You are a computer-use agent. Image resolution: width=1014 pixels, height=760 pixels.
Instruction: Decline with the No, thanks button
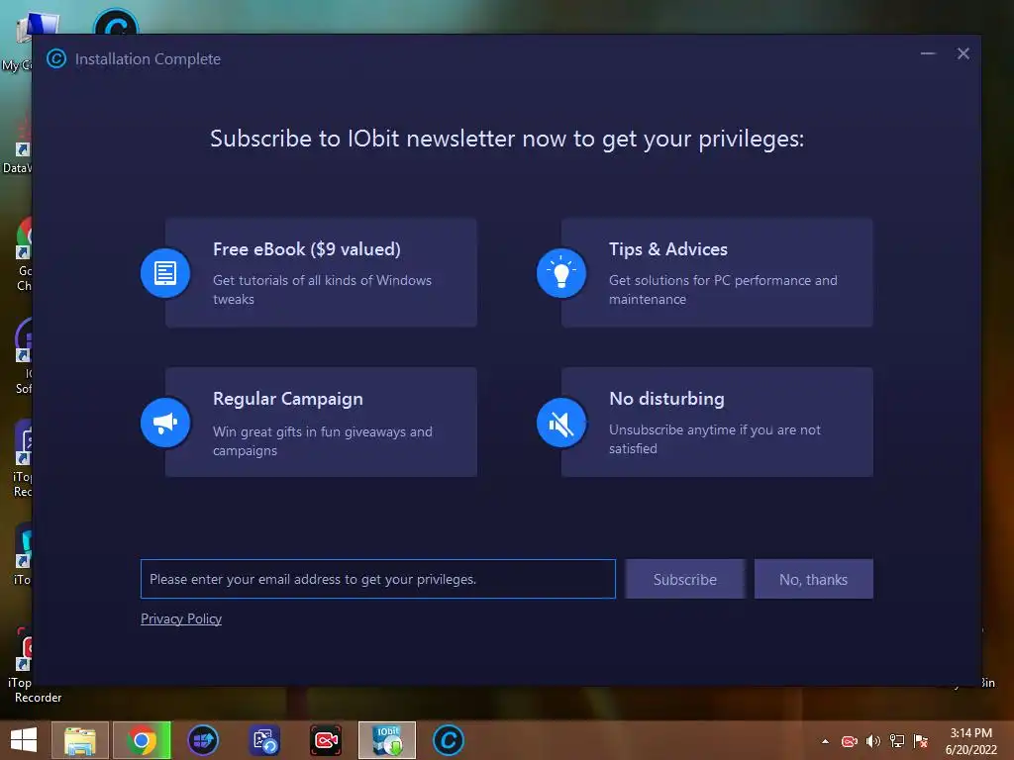[814, 579]
